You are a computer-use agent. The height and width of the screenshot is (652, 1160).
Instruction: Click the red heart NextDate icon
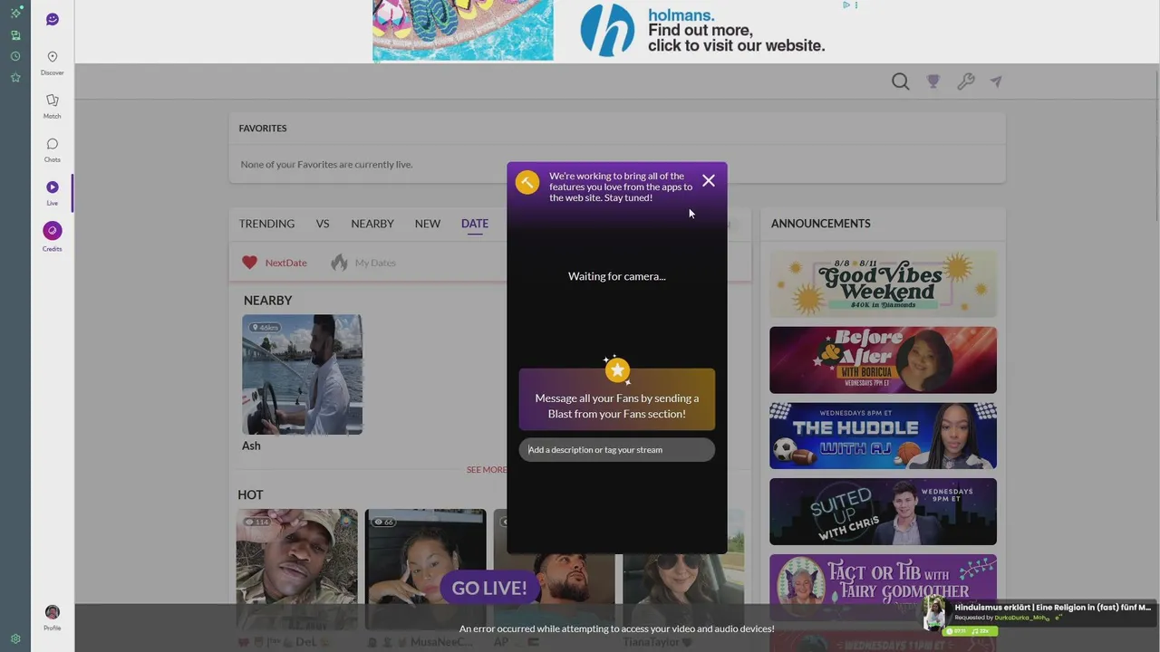coord(249,263)
